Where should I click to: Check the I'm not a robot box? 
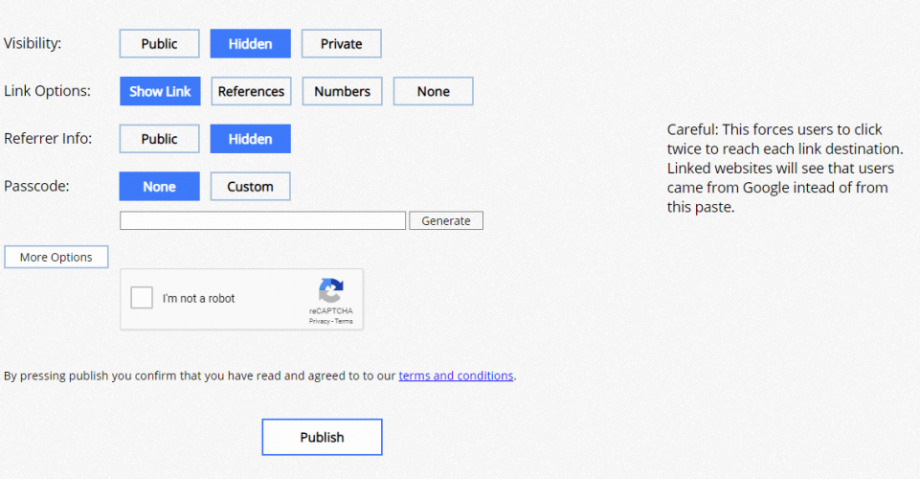coord(142,298)
